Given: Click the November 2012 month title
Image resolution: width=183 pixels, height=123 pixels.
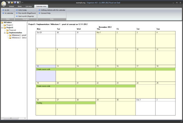Looking at the screenshot, I should point(105,27).
